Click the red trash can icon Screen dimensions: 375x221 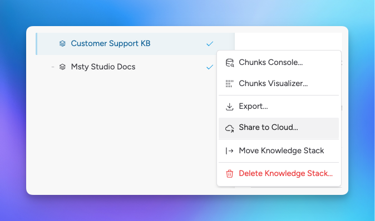click(x=230, y=173)
